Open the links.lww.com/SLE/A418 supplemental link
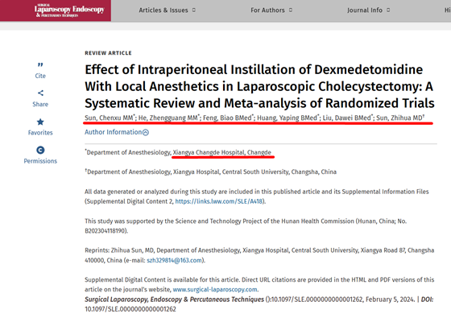Screen dimensions: 451x314 (x=219, y=201)
